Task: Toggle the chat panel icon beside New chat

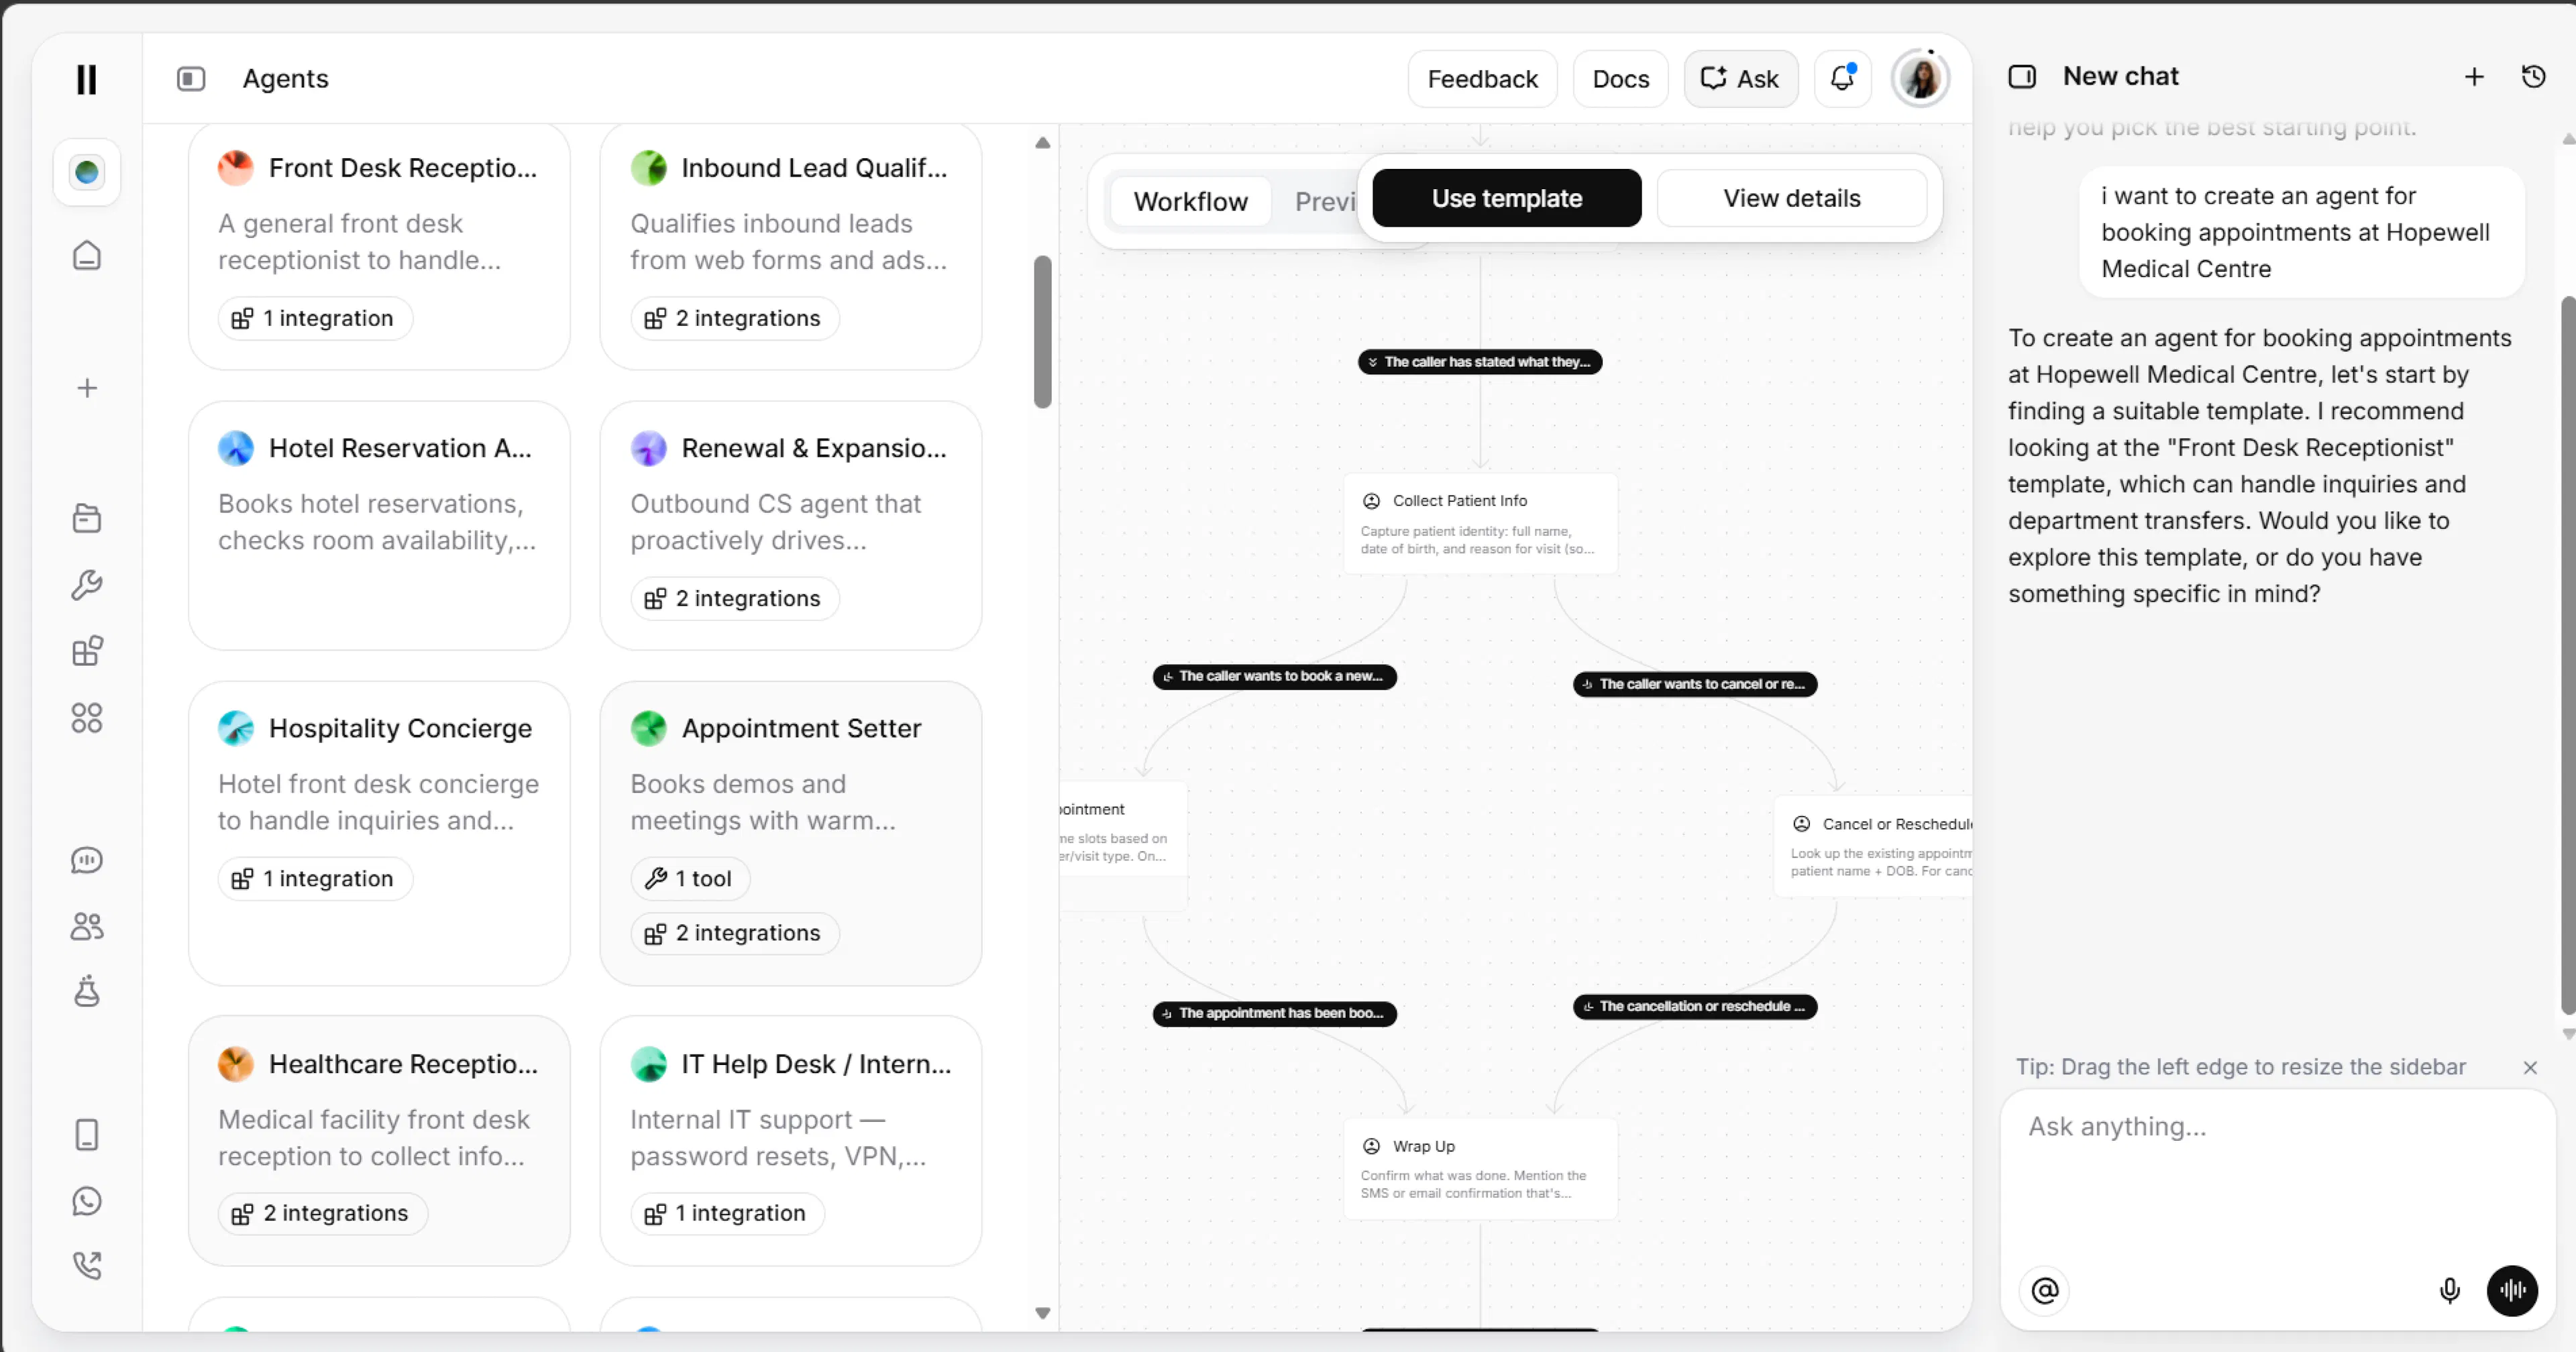Action: coord(2022,77)
